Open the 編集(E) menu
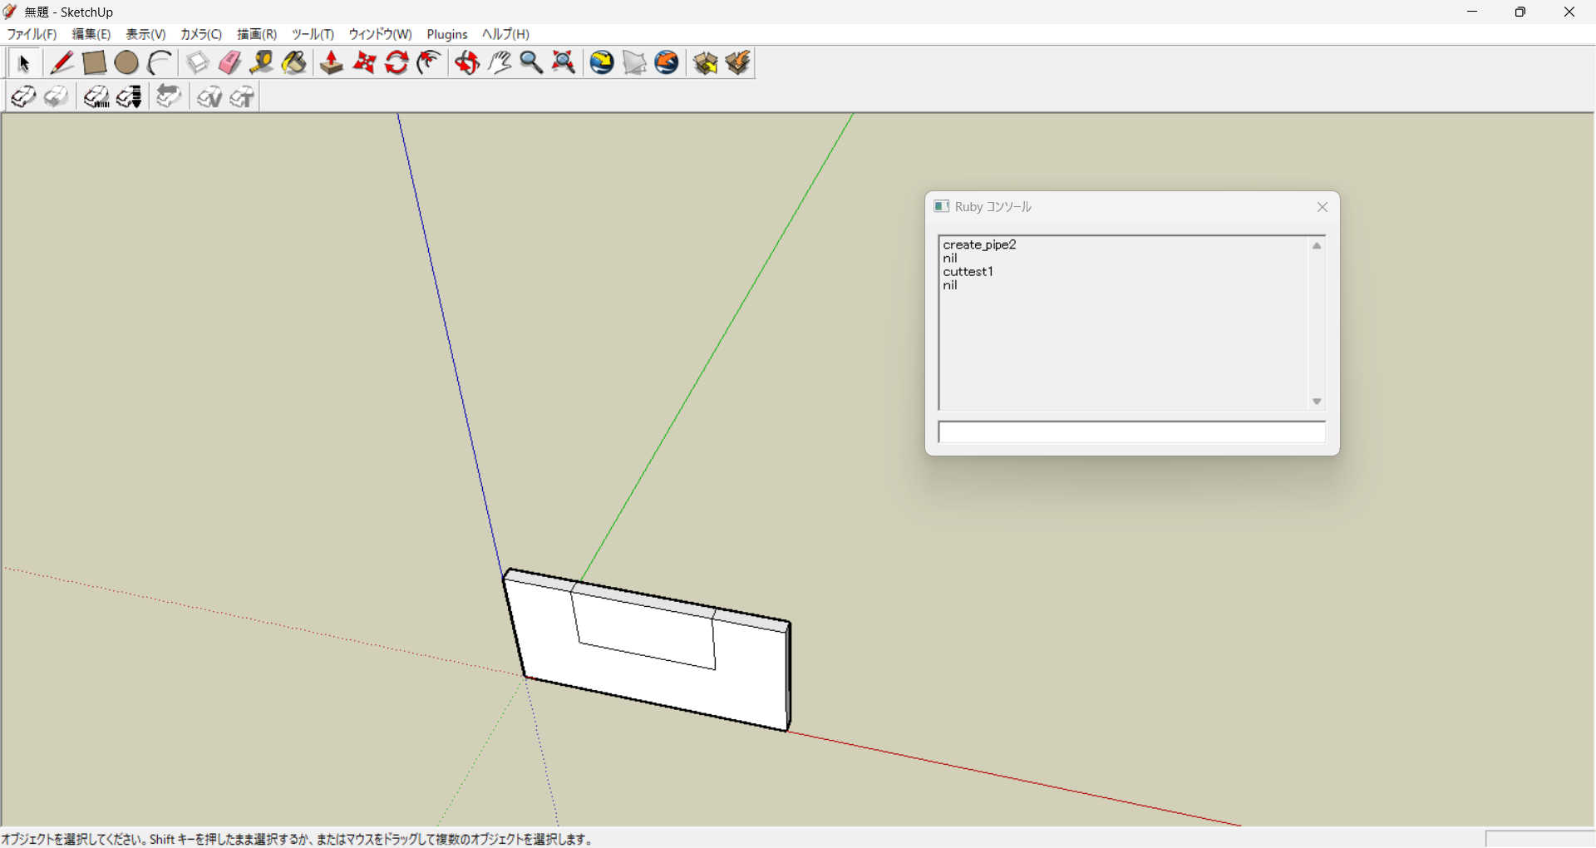The height and width of the screenshot is (848, 1596). (91, 34)
